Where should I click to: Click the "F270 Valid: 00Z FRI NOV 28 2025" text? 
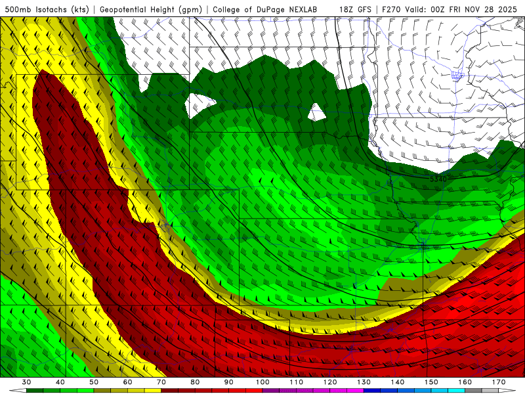click(450, 10)
